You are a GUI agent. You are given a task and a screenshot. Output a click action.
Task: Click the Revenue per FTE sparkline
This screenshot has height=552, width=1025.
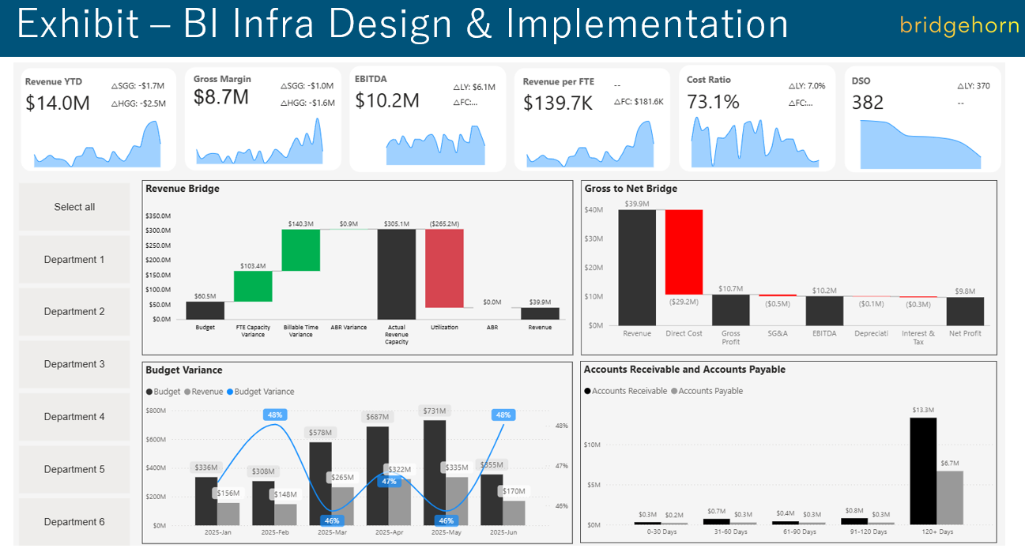point(591,144)
